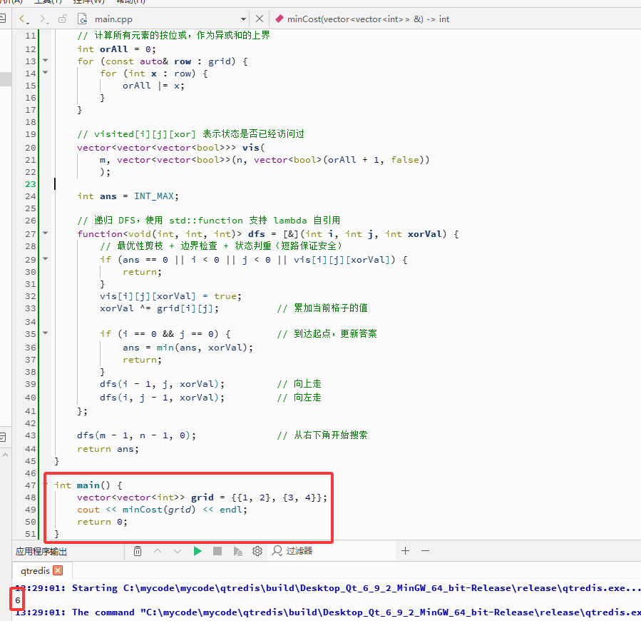
Task: Select the qtredis output tab
Action: click(x=35, y=570)
